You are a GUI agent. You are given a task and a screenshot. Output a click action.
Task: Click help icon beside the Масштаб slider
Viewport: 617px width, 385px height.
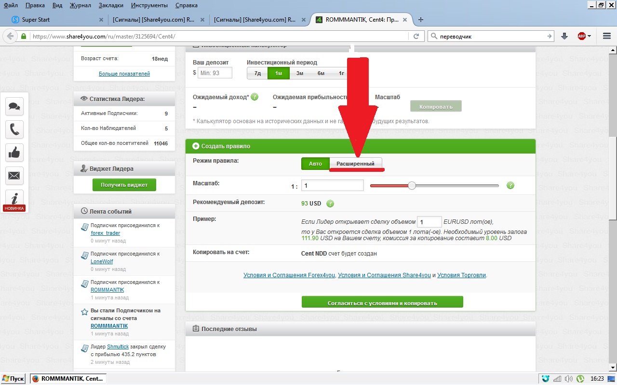510,185
